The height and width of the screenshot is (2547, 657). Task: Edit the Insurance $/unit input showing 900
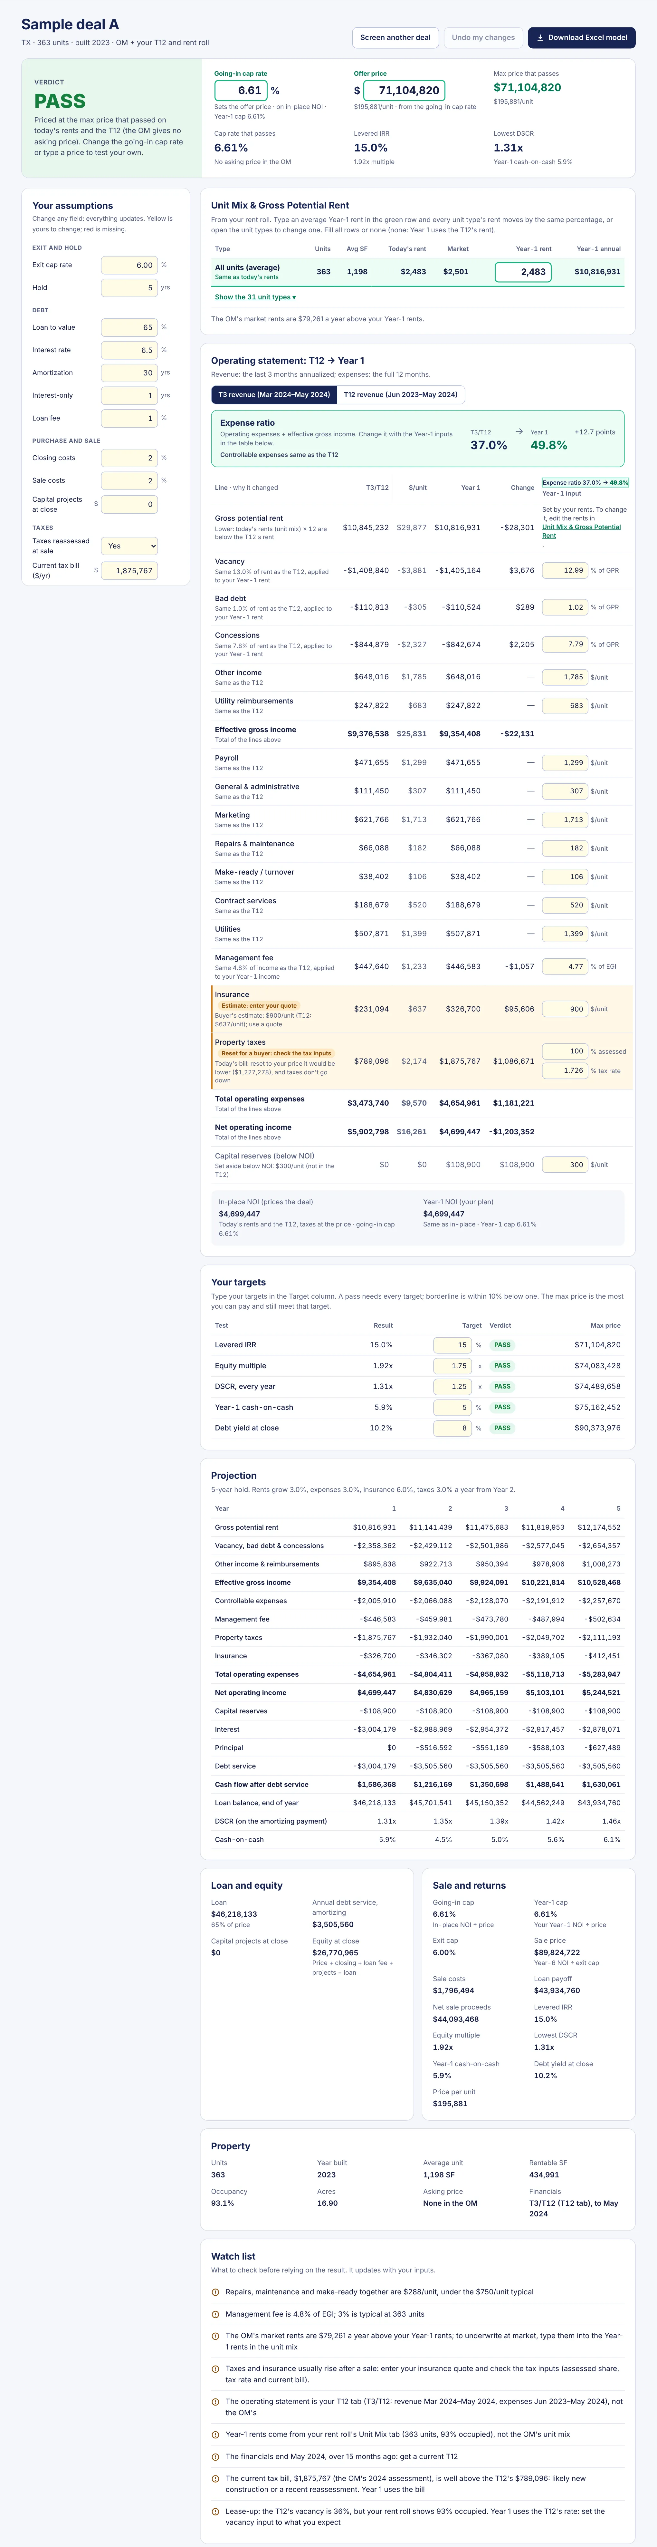[565, 1010]
